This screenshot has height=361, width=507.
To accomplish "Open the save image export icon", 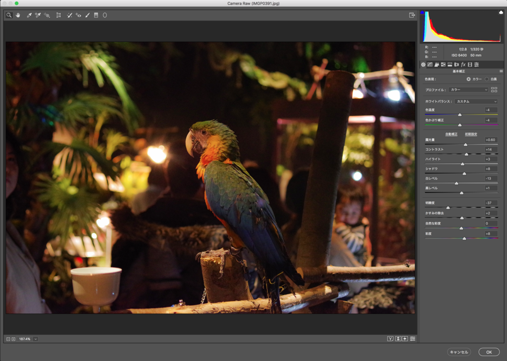I will [412, 15].
